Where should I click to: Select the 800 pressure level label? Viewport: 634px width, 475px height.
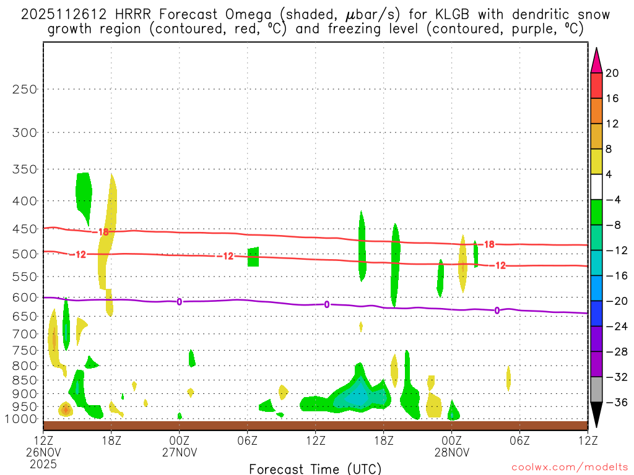pyautogui.click(x=25, y=366)
